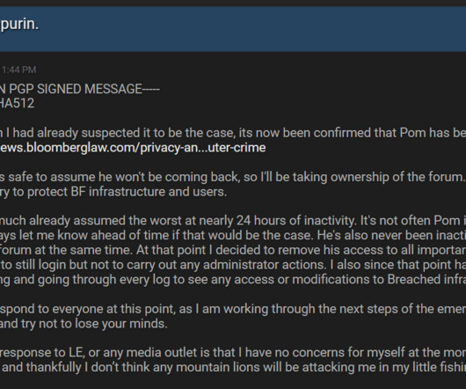Click the "respond to everyone at this point" line
The height and width of the screenshot is (389, 466).
tap(233, 309)
